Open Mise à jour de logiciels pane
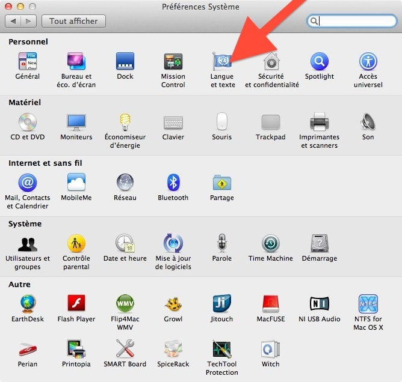Viewport: 402px width, 382px height. pyautogui.click(x=173, y=243)
